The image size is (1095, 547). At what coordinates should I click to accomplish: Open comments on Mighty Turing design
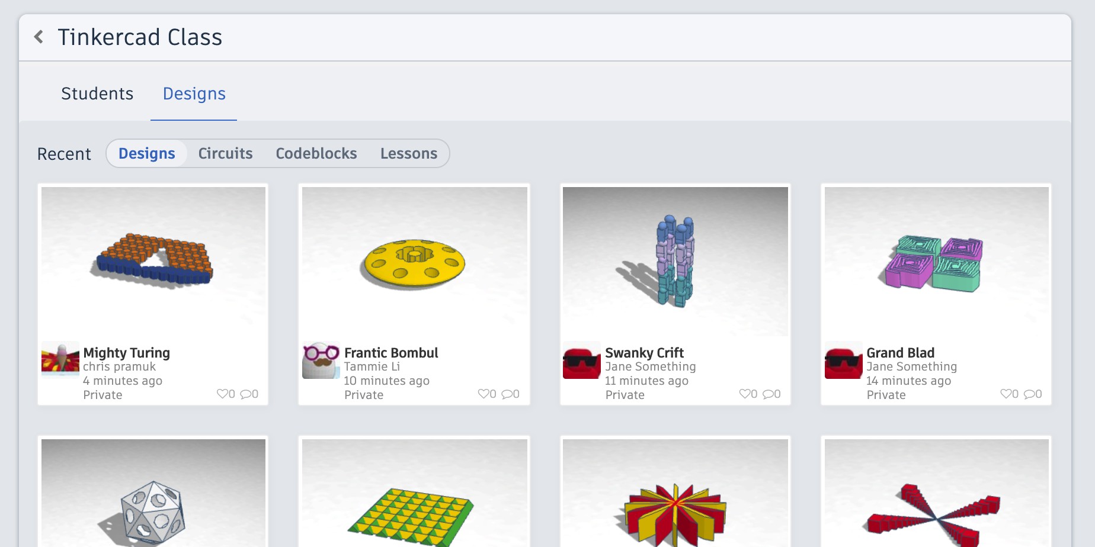[x=246, y=394]
